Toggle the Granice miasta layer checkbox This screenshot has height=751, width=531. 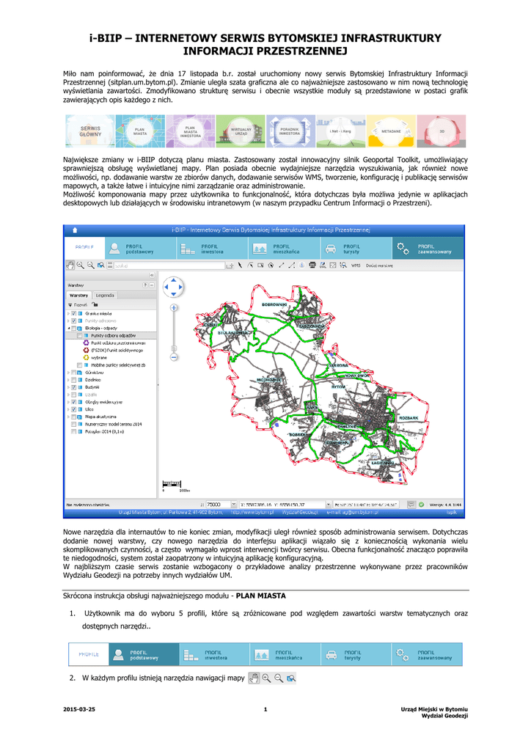pyautogui.click(x=74, y=313)
